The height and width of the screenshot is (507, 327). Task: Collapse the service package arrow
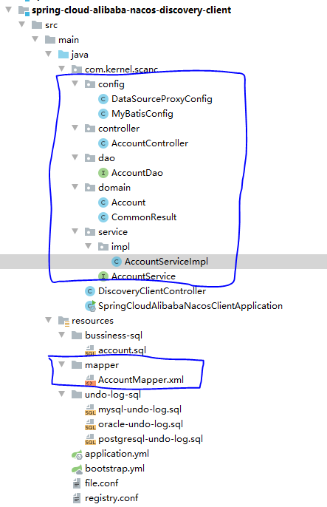(75, 231)
